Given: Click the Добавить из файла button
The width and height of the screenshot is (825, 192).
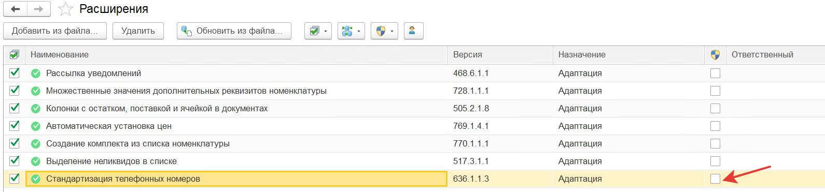Looking at the screenshot, I should pyautogui.click(x=55, y=31).
